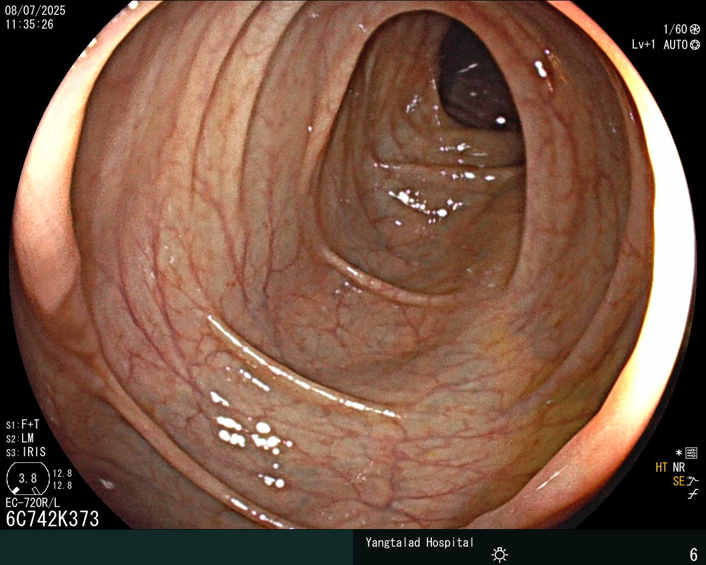Image resolution: width=706 pixels, height=565 pixels.
Task: Click the 1/60 shutter speed value
Action: (675, 29)
